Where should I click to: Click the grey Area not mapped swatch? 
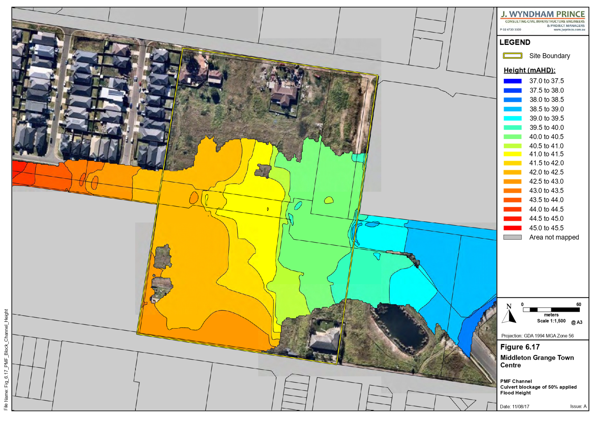pyautogui.click(x=512, y=237)
